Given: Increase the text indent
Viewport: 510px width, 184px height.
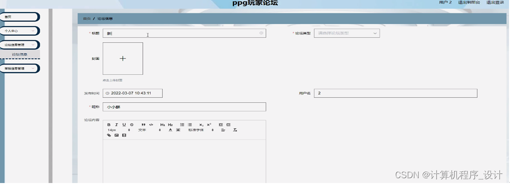Looking at the screenshot, I should tap(229, 124).
